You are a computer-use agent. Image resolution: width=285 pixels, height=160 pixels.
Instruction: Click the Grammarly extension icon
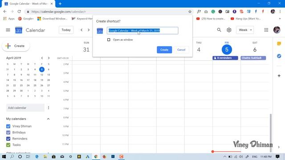pyautogui.click(x=213, y=12)
